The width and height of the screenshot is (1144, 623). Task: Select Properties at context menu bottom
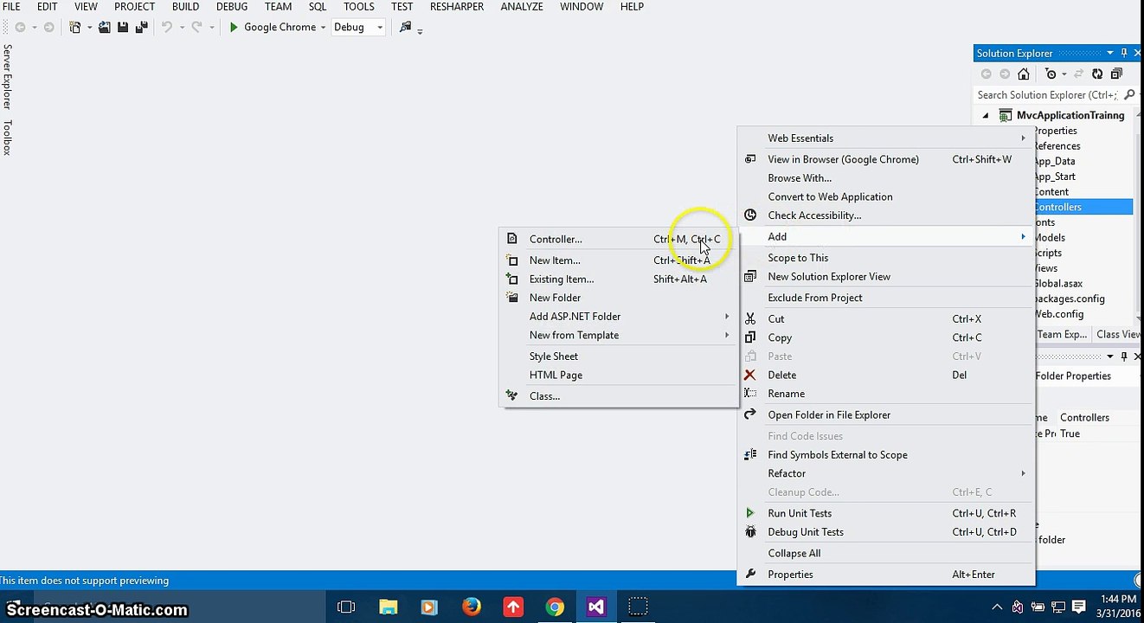click(886, 575)
